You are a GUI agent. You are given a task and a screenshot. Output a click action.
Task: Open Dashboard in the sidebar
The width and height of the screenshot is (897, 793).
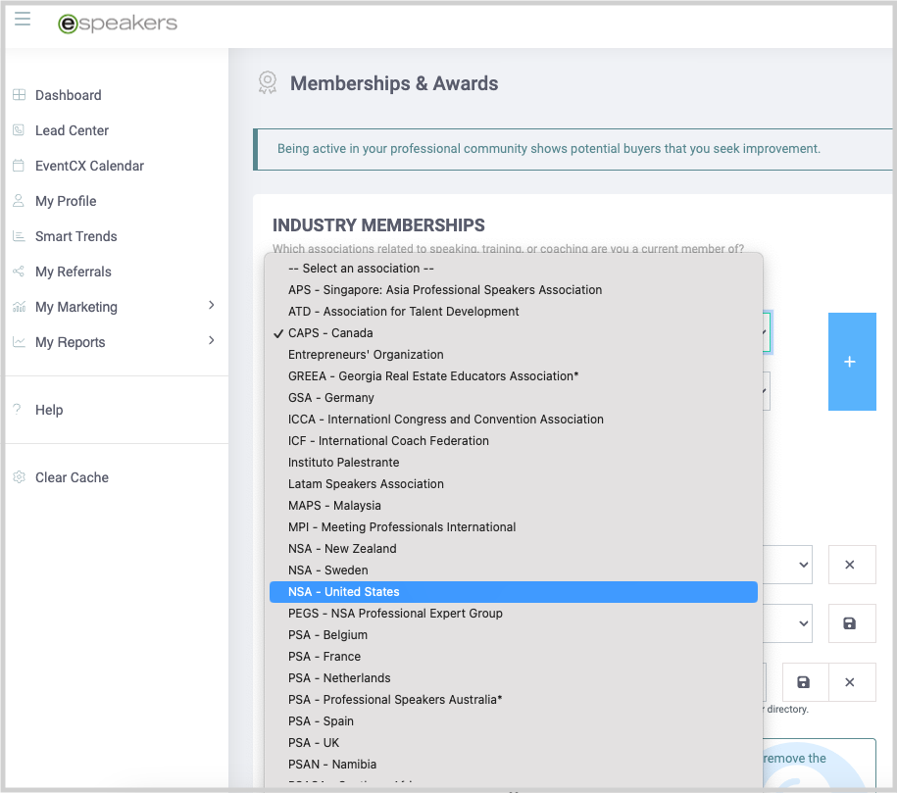click(x=68, y=95)
